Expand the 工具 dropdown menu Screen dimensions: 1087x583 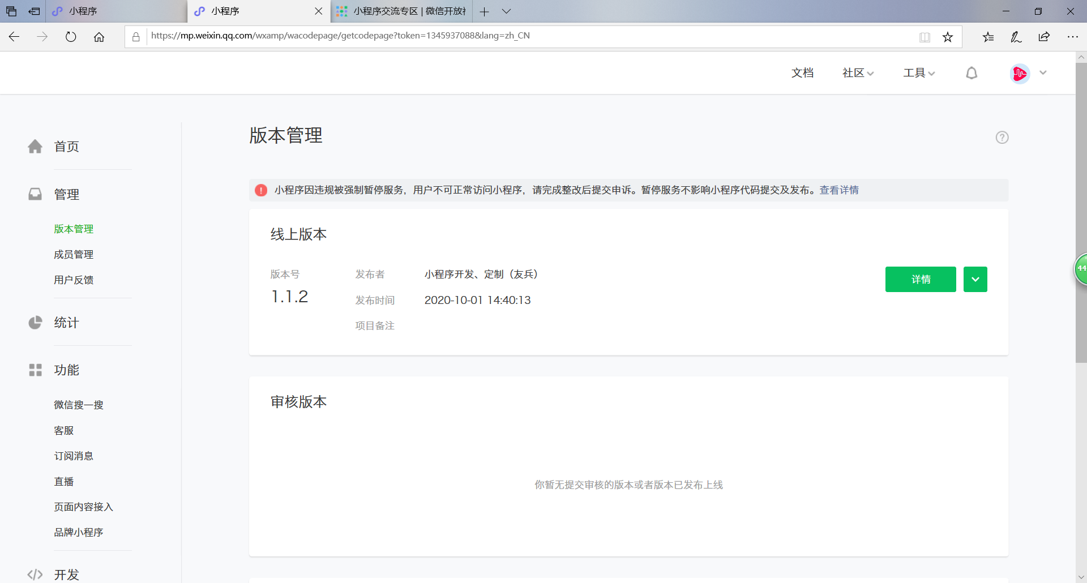[x=919, y=73]
